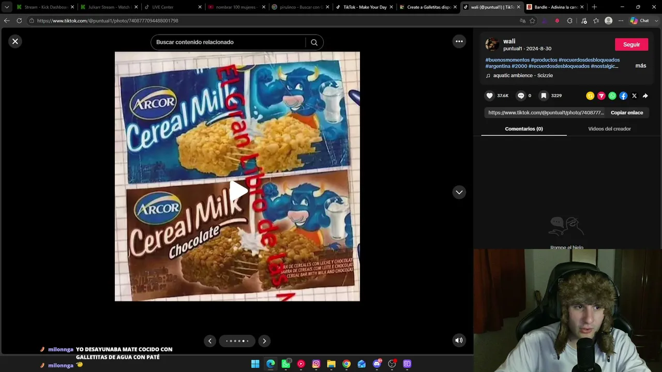This screenshot has width=662, height=372.
Task: Switch to the 'Julkarr Stream - Watch' tab
Action: (109, 7)
